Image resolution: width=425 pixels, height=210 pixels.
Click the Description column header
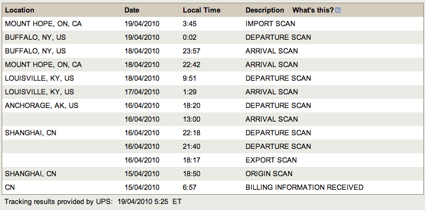[265, 10]
